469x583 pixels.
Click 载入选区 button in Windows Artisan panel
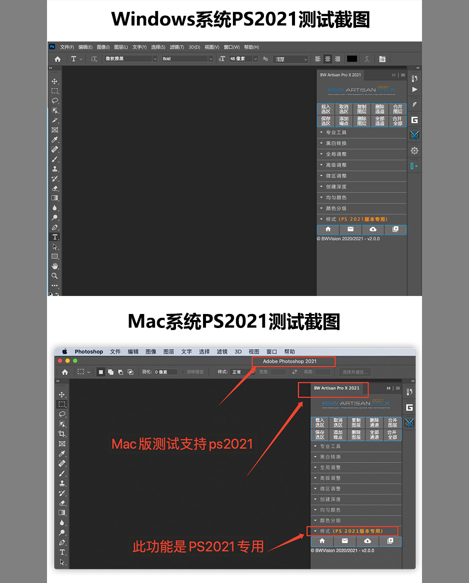tap(326, 109)
